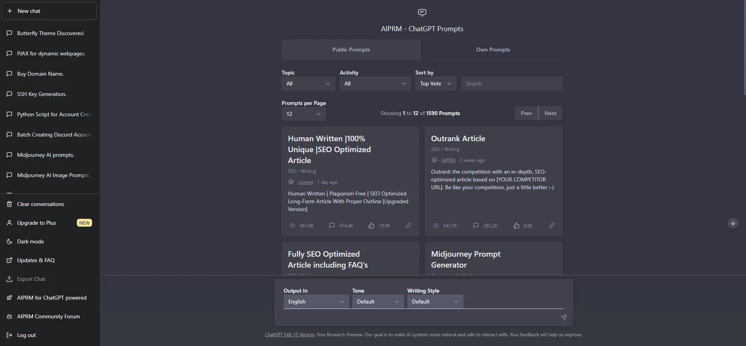Click the comments icon on Outrank Article card
This screenshot has width=746, height=346.
click(476, 225)
